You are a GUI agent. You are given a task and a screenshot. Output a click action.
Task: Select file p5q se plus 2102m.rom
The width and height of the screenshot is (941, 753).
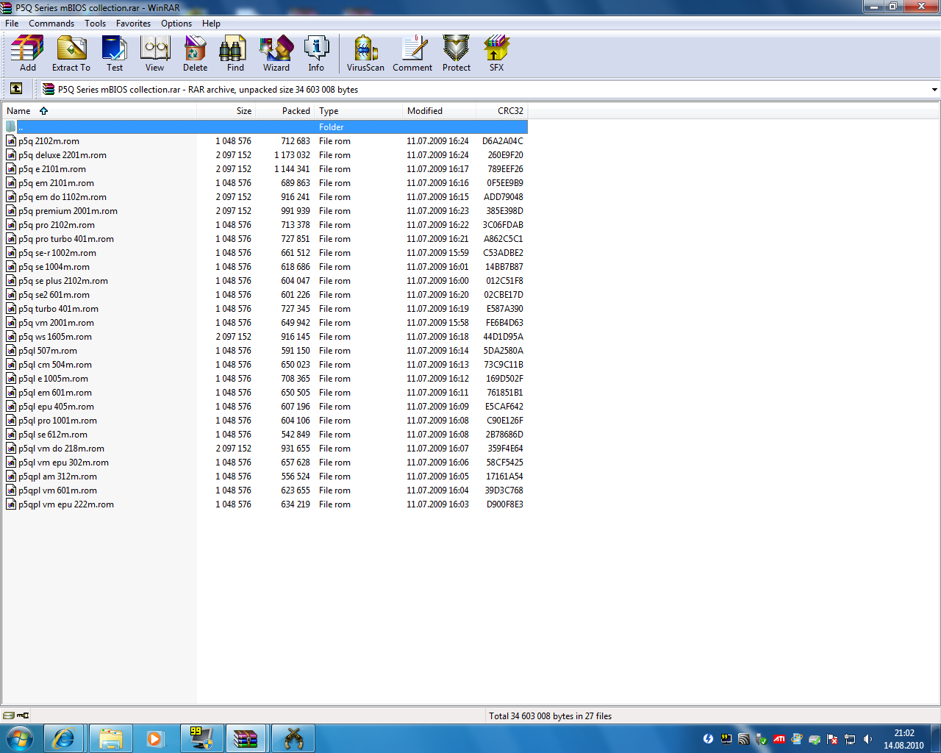[265, 281]
